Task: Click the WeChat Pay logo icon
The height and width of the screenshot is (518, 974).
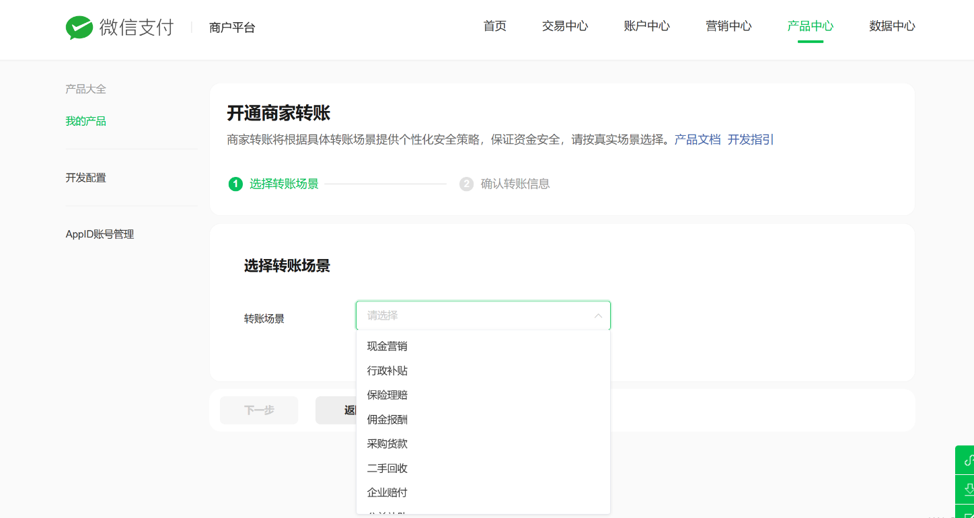Action: pos(79,28)
